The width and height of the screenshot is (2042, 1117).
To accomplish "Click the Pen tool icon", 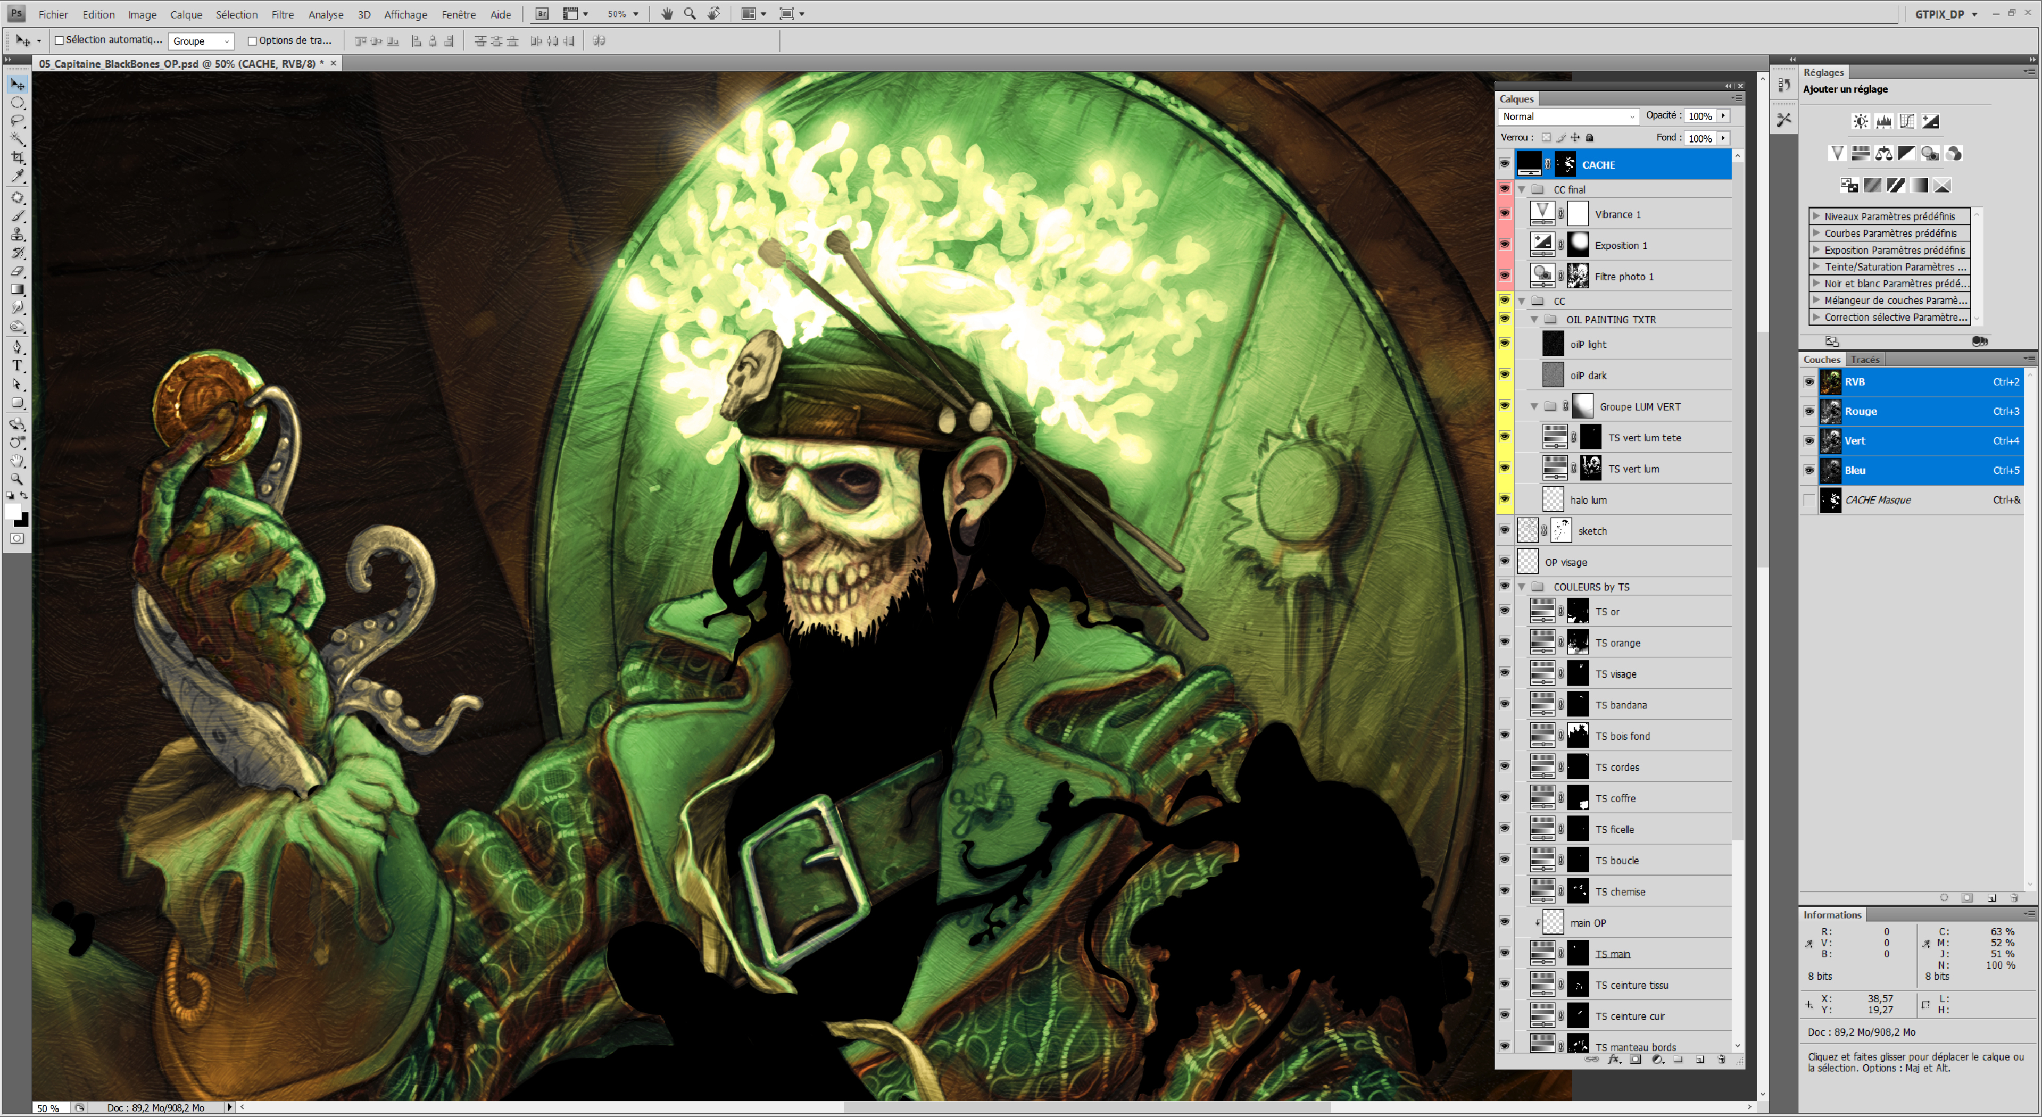I will pos(18,346).
